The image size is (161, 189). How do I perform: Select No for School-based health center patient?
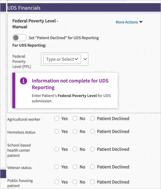(75, 149)
